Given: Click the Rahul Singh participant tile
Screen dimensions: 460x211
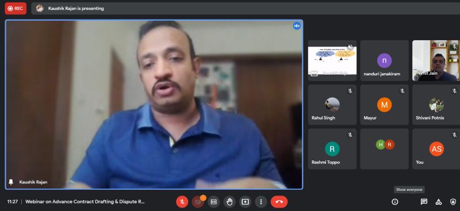Looking at the screenshot, I should (332, 105).
